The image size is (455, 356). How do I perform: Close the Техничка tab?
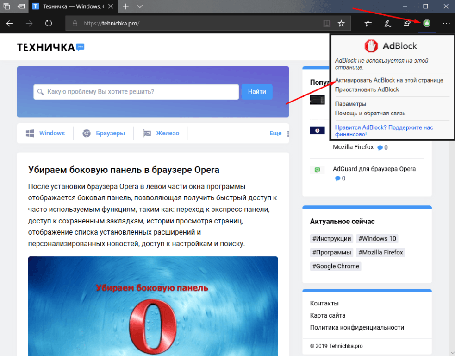coord(111,6)
